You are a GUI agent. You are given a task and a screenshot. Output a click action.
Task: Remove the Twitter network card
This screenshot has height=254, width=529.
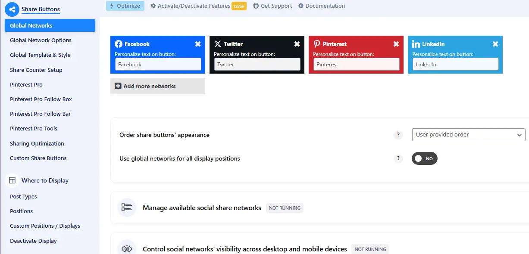[x=297, y=44]
